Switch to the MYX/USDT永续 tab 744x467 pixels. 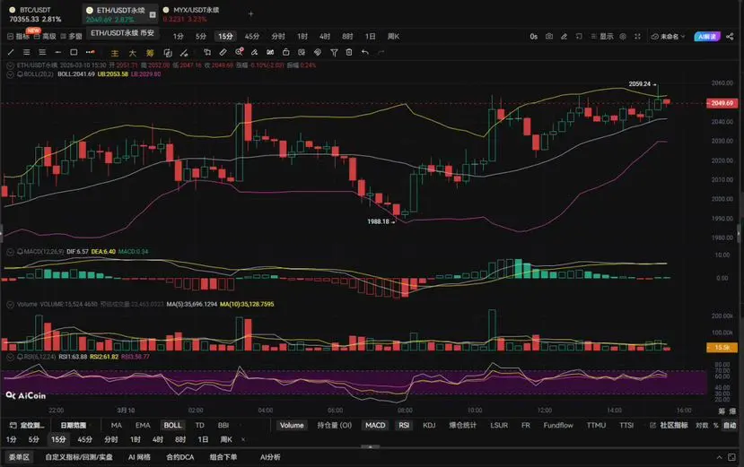pyautogui.click(x=191, y=14)
